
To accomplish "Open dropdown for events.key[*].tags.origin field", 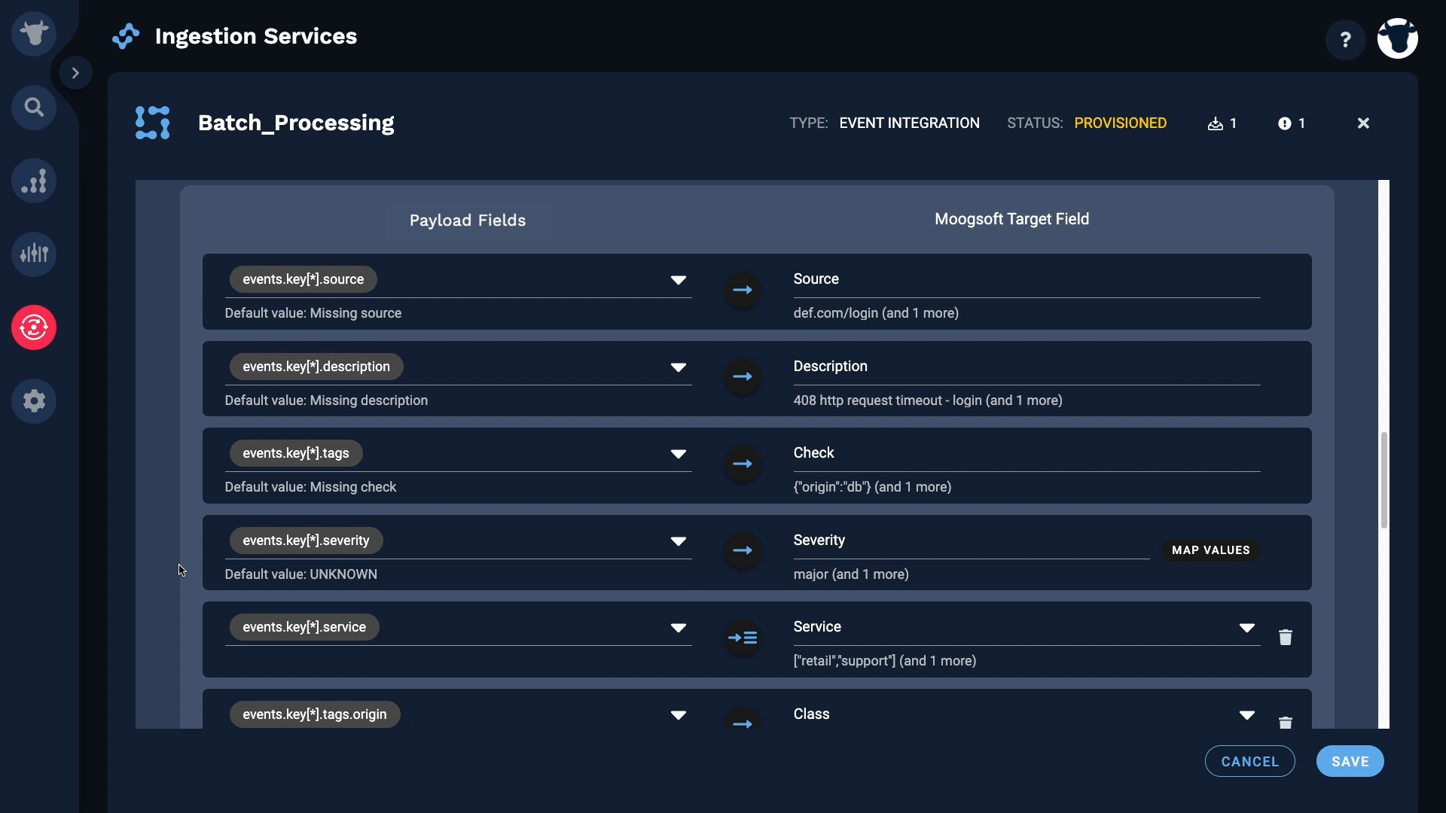I will pos(679,715).
